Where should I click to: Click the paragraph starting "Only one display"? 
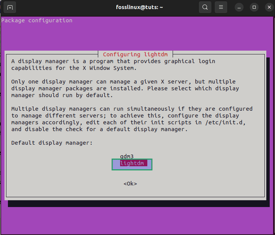click(x=125, y=88)
